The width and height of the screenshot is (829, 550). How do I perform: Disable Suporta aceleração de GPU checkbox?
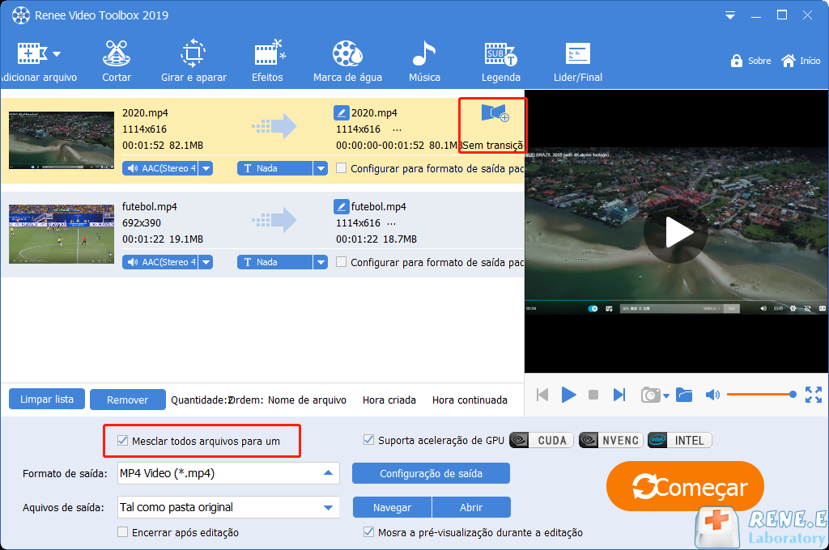[x=369, y=440]
